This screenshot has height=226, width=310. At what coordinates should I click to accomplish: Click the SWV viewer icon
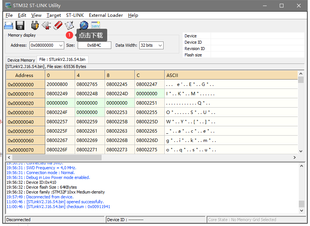click(x=96, y=25)
